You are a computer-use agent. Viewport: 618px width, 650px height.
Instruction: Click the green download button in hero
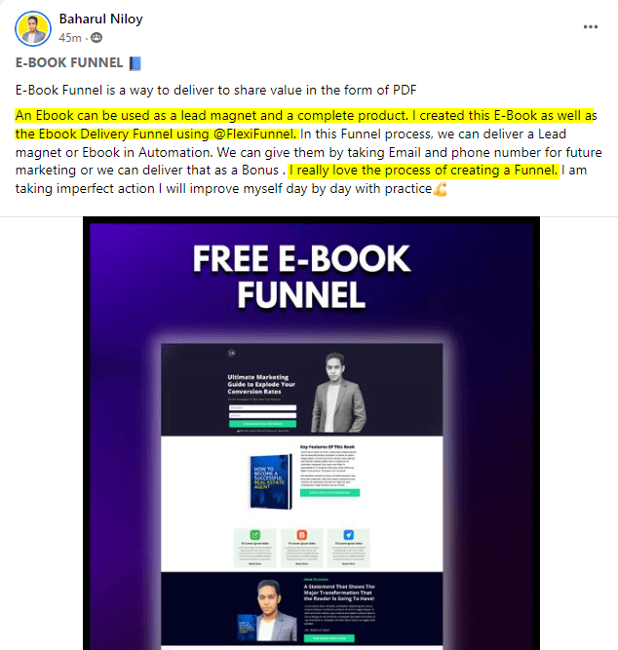(262, 424)
